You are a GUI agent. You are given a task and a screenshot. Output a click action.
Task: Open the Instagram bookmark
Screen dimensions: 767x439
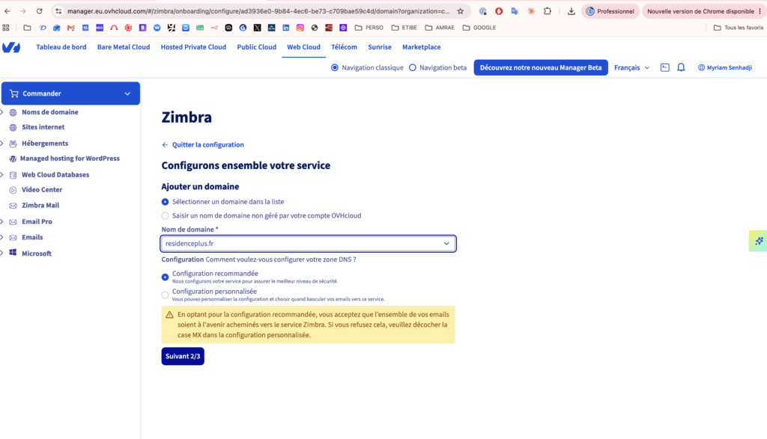click(300, 28)
